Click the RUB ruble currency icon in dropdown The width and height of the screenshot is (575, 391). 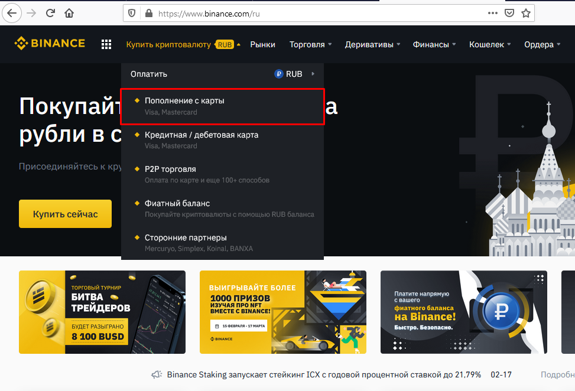[x=279, y=74]
